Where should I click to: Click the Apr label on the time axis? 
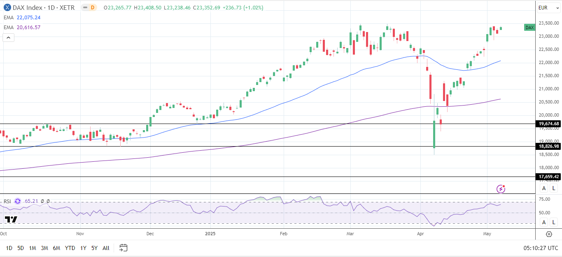tap(420, 234)
